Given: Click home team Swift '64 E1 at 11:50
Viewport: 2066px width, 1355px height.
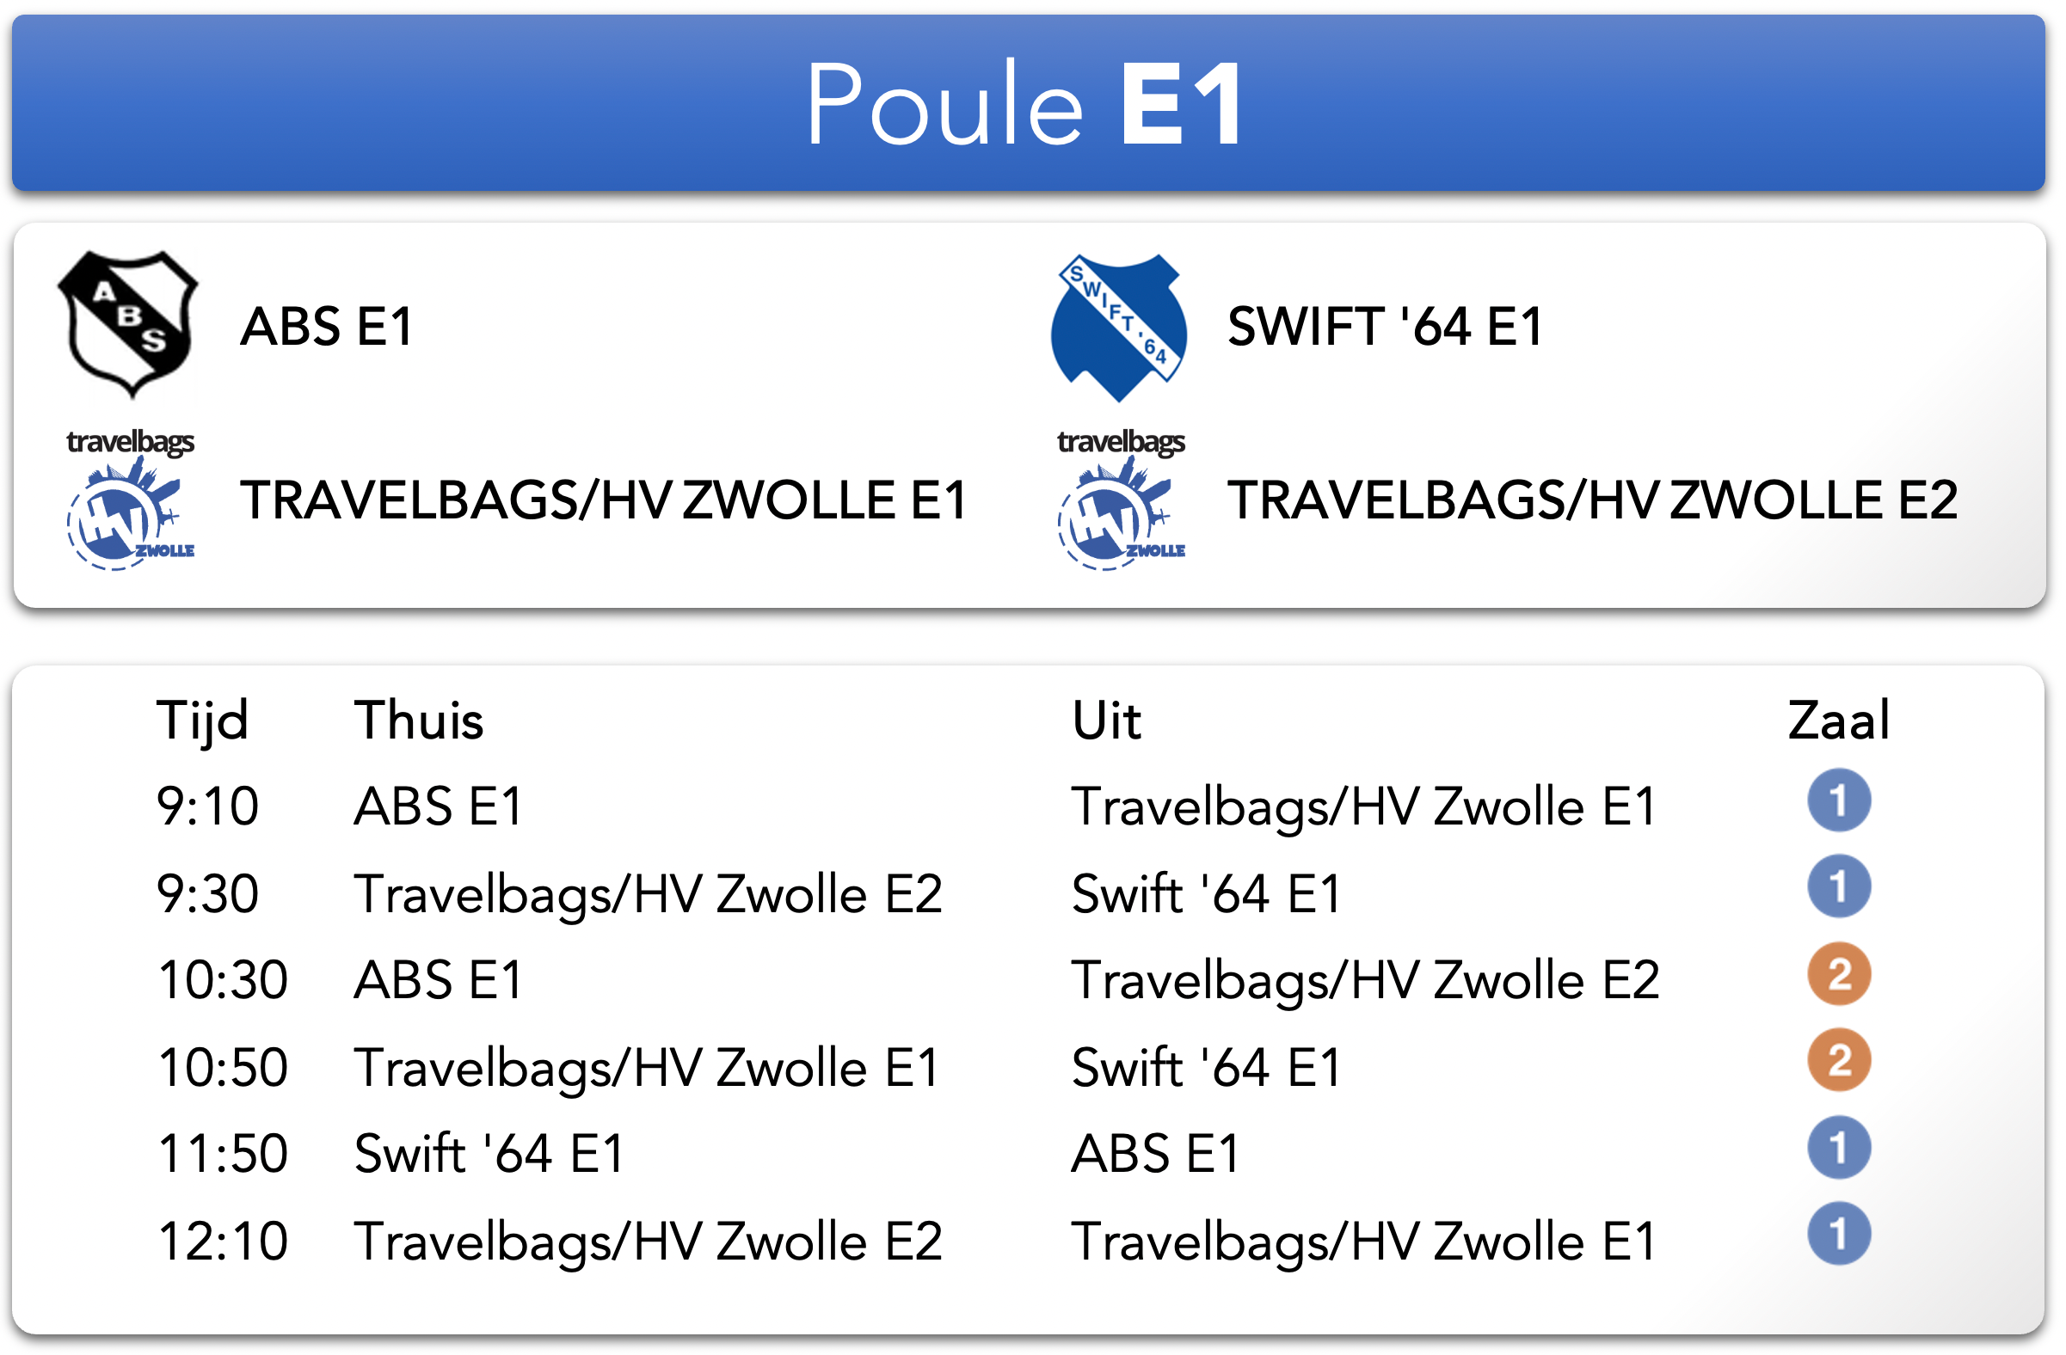Looking at the screenshot, I should 489,1154.
